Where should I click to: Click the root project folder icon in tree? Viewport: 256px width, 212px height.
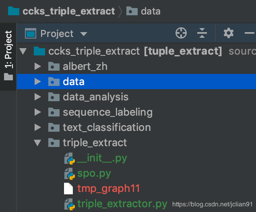click(x=39, y=51)
